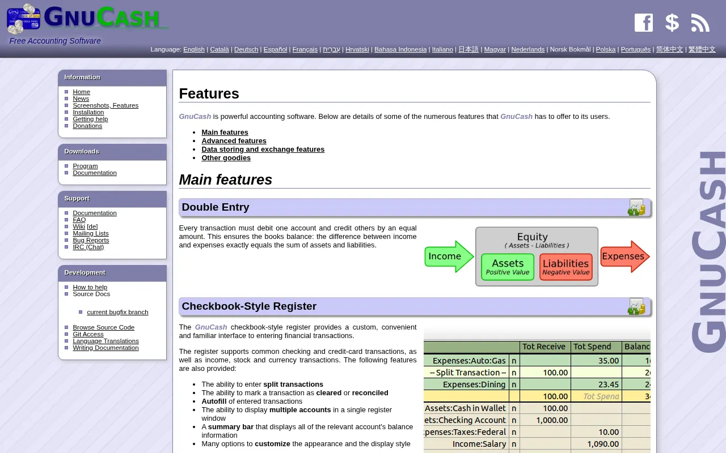
Task: Click 'Free Accounting Software' tagline
Action: 55,41
